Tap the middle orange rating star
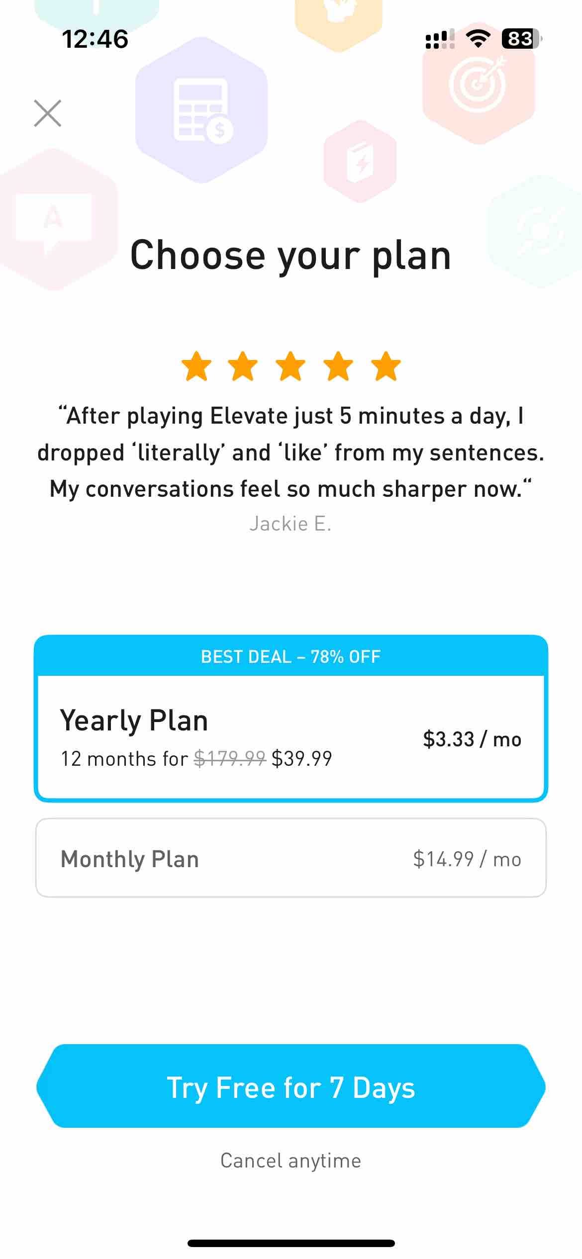This screenshot has height=1259, width=582. (291, 367)
